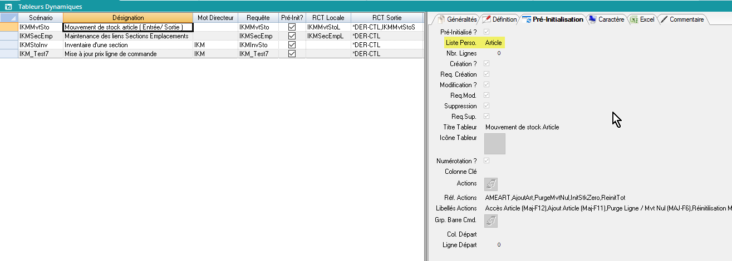Switch to the Généralités tab
Viewport: 732px width, 261px height.
point(457,19)
